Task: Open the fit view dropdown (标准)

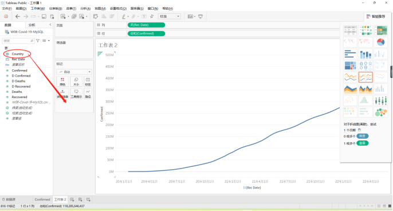Action: [x=169, y=17]
